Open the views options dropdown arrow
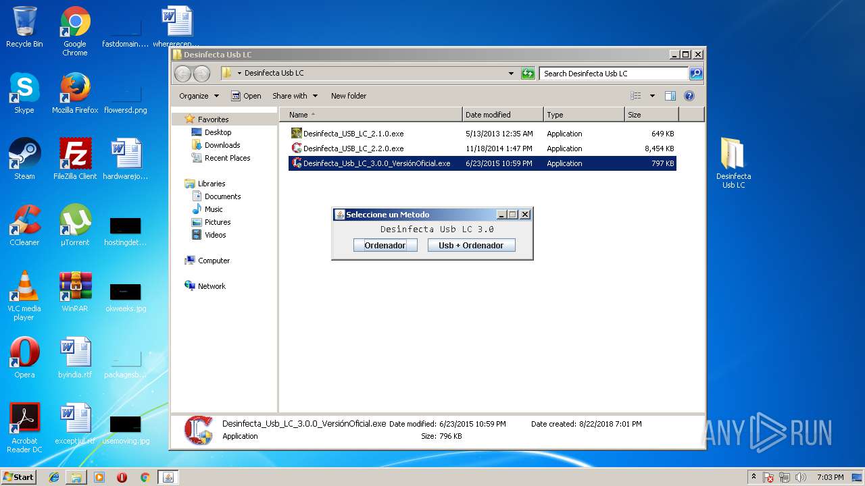Image resolution: width=865 pixels, height=486 pixels. point(652,96)
